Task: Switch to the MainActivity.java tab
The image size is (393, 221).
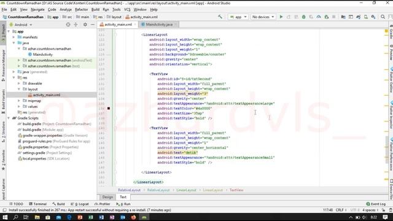Action: click(x=159, y=25)
